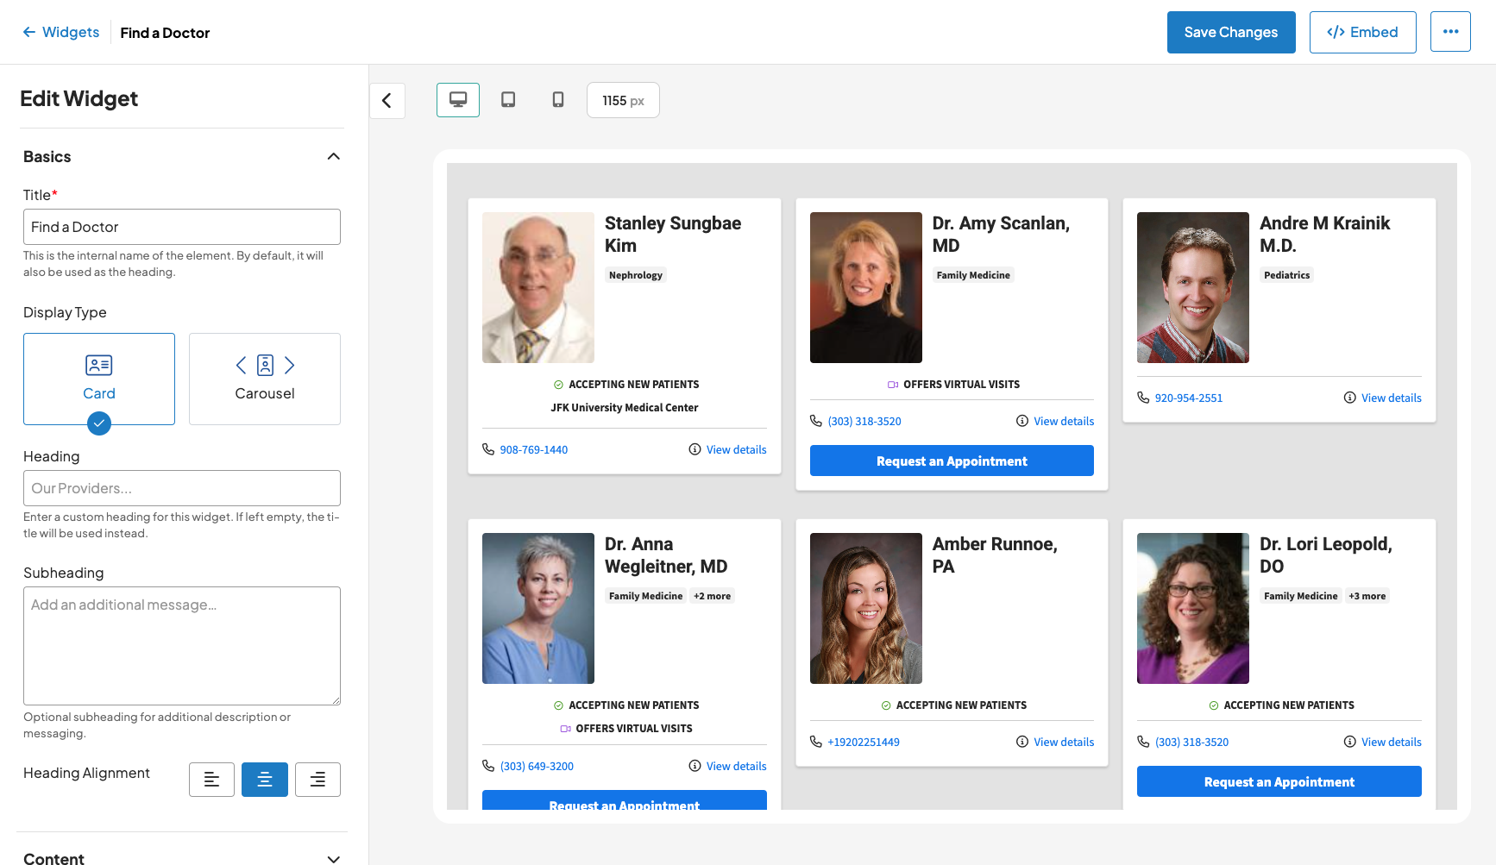Image resolution: width=1496 pixels, height=865 pixels.
Task: Click the back arrow beside Widgets
Action: pyautogui.click(x=28, y=32)
